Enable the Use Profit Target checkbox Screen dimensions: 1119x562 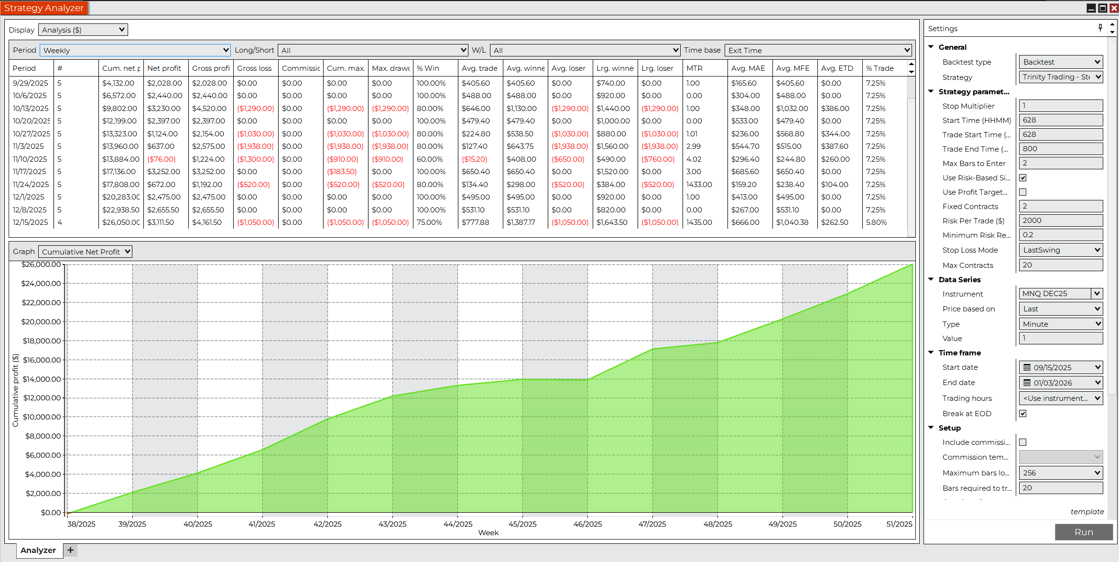point(1023,192)
